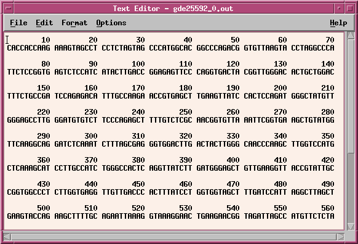Click the minimize window icon
The width and height of the screenshot is (358, 244).
(339, 9)
